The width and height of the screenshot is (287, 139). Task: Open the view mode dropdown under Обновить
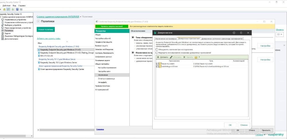pyautogui.click(x=279, y=34)
